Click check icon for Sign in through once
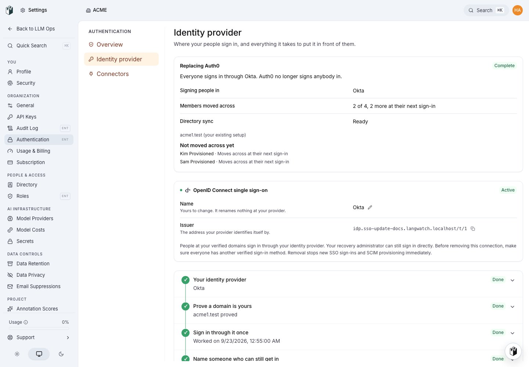 point(186,333)
